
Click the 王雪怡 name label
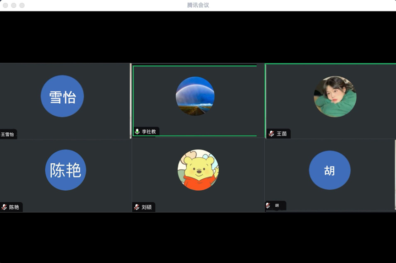click(7, 134)
